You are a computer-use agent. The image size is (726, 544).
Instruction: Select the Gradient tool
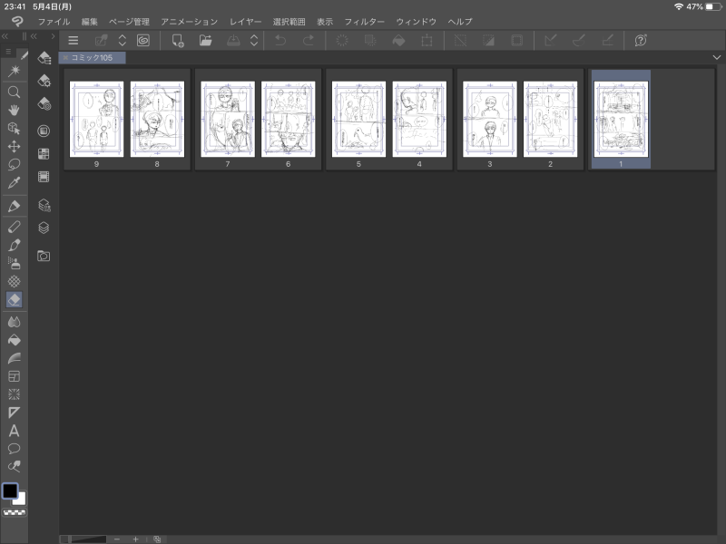[14, 358]
